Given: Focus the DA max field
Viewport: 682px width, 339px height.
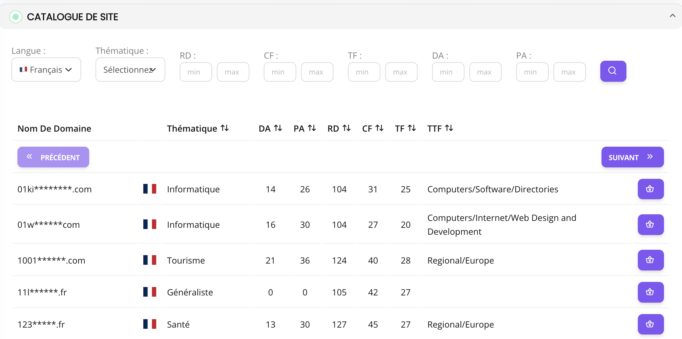Looking at the screenshot, I should tap(486, 72).
